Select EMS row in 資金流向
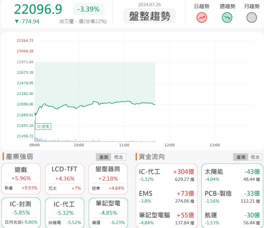Viewport: 264px width, 228px height. [166, 197]
